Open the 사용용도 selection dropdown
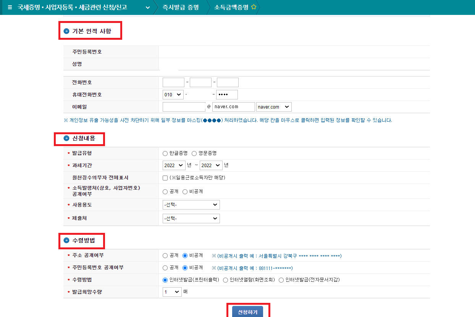The image size is (475, 317). 191,205
